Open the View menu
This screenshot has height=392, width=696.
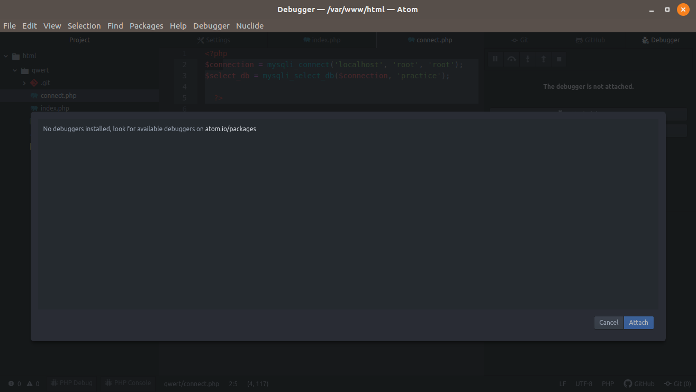pos(52,25)
